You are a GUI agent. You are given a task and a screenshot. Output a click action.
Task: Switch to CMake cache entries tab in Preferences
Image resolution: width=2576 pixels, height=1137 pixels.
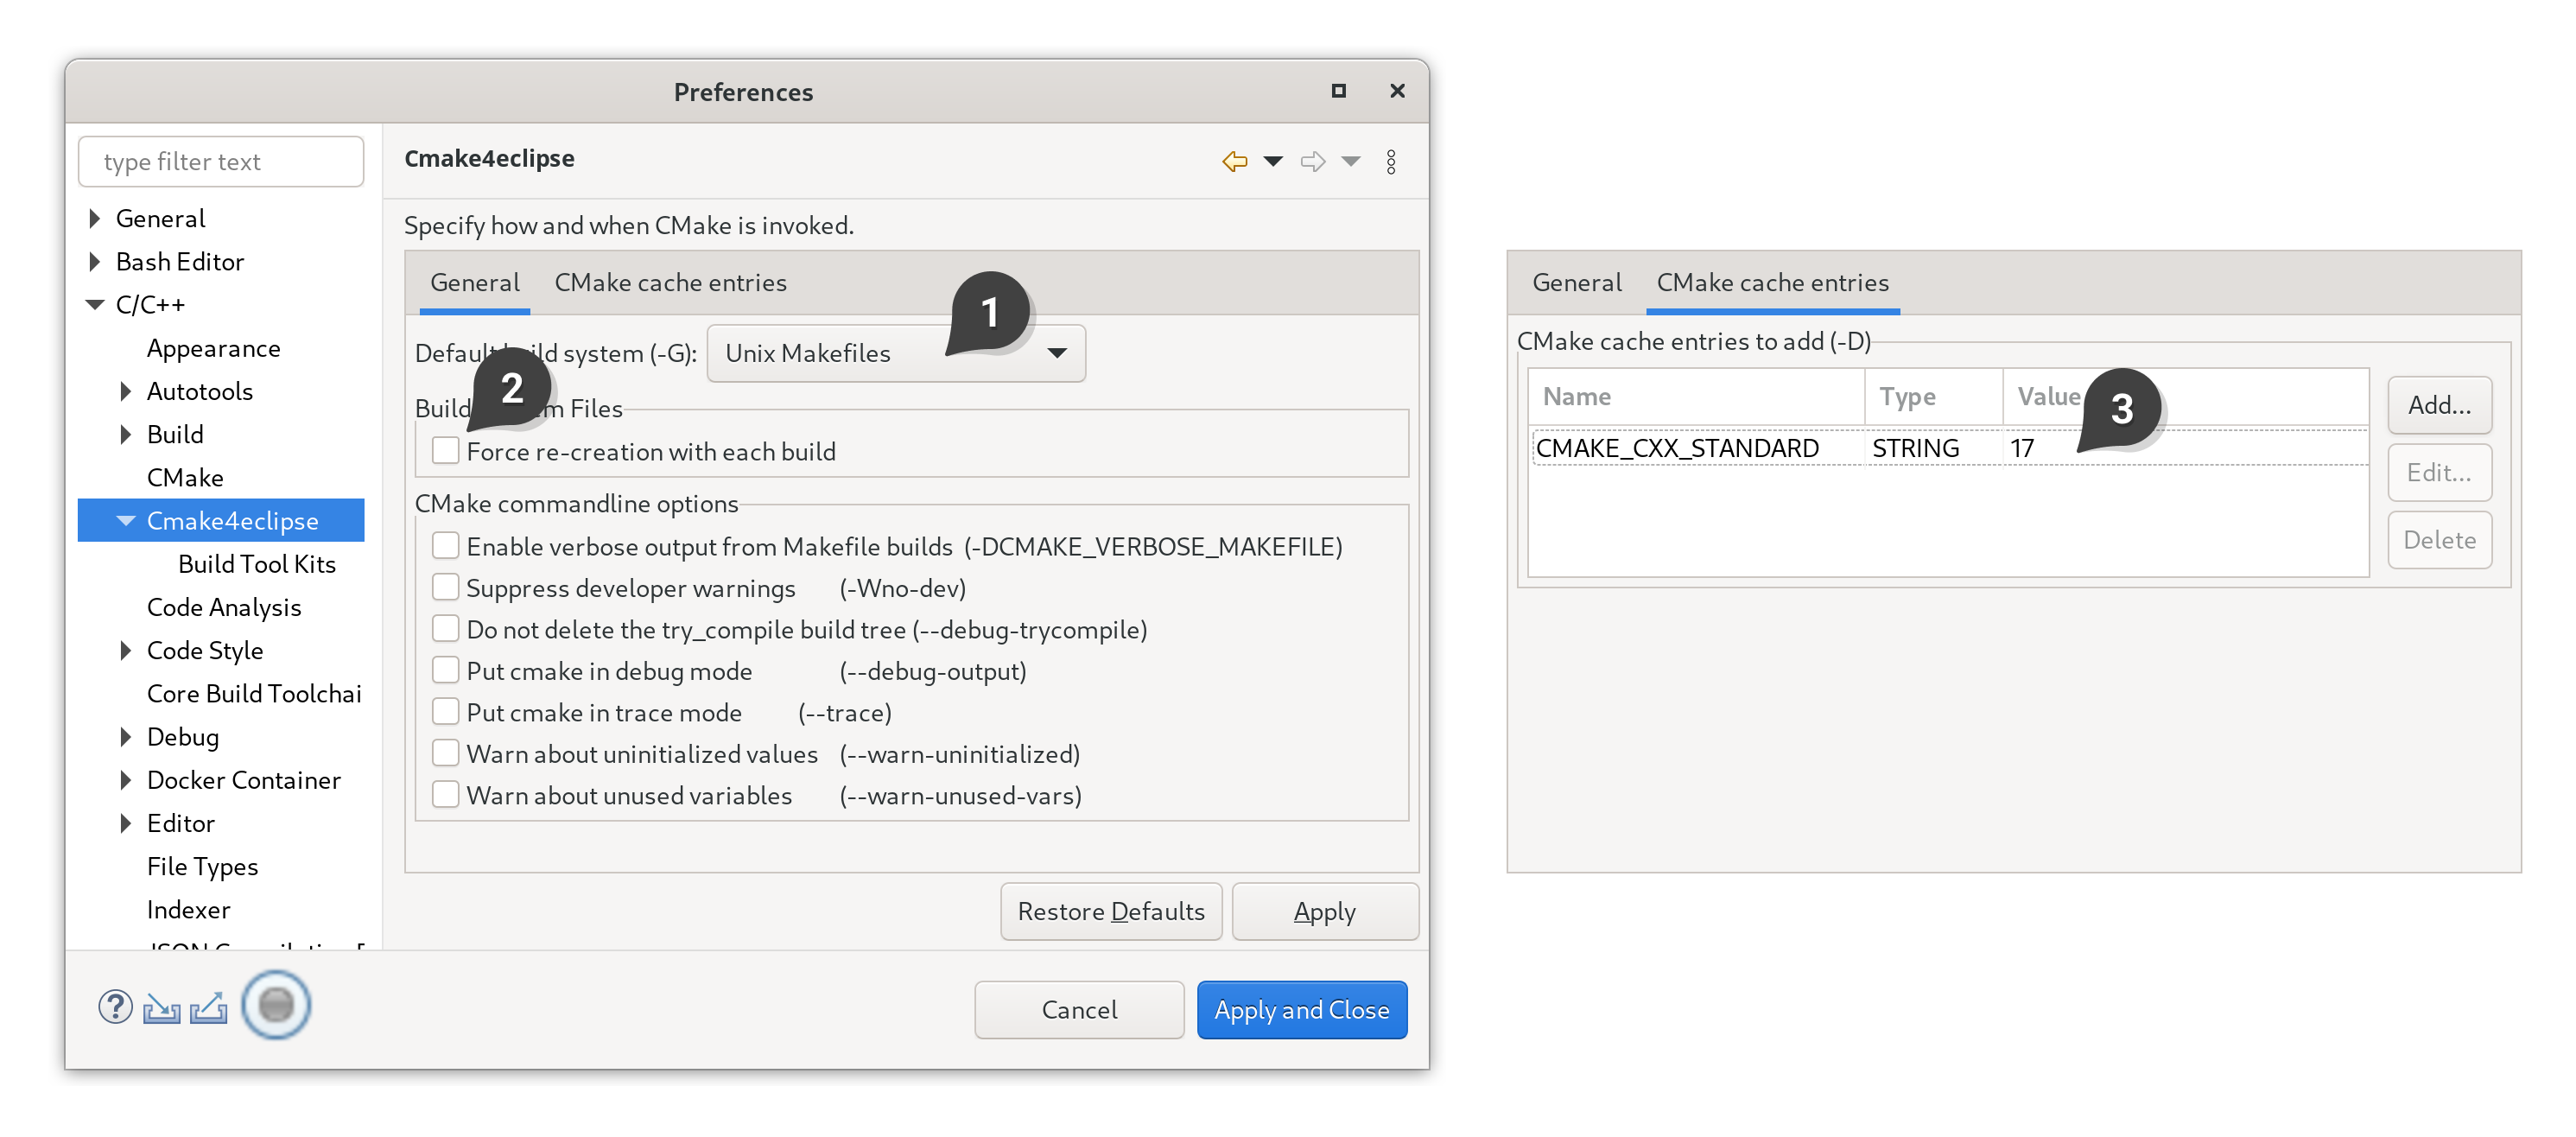coord(670,283)
